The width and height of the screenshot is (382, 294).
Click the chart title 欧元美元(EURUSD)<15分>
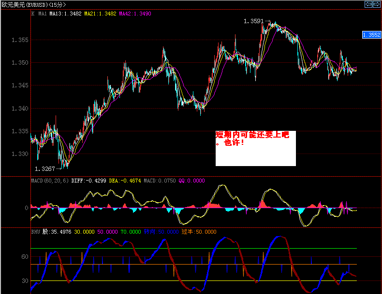tap(34, 5)
